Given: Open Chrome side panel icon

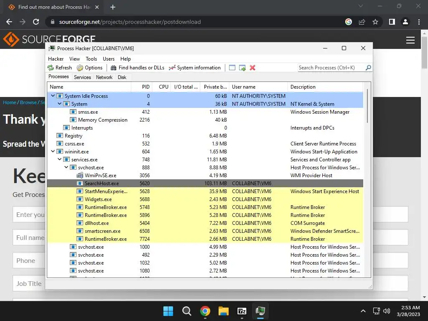Looking at the screenshot, I should (x=392, y=22).
